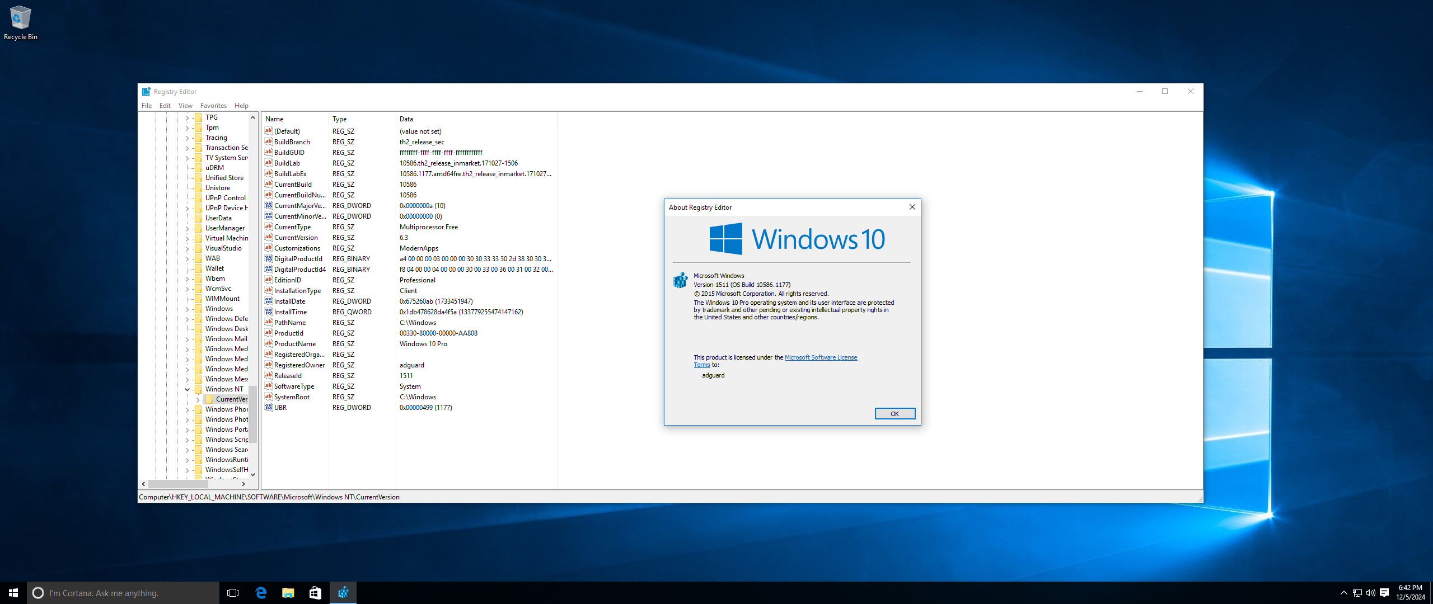Click the tree pane vertical scrollbar thumb

[x=252, y=414]
